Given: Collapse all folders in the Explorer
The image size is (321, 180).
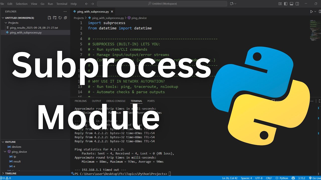Looking at the screenshot, I should [65, 18].
